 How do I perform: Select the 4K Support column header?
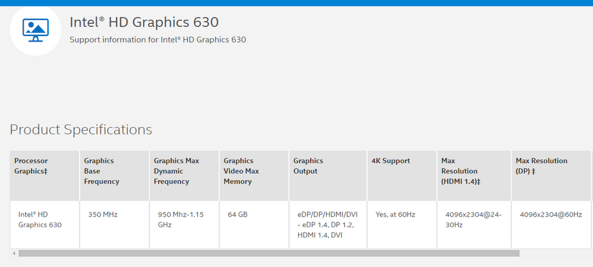click(x=402, y=176)
